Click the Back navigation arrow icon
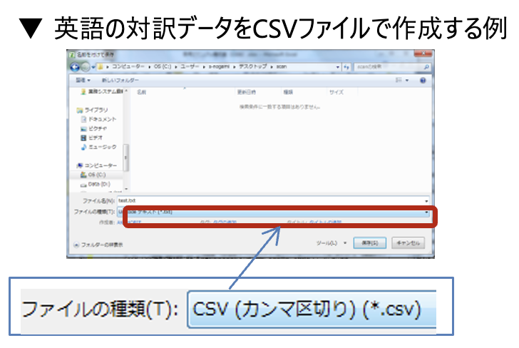 (x=75, y=67)
